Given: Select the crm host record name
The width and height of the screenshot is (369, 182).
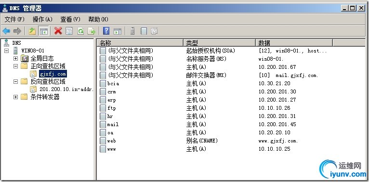Looking at the screenshot, I should coord(112,91).
